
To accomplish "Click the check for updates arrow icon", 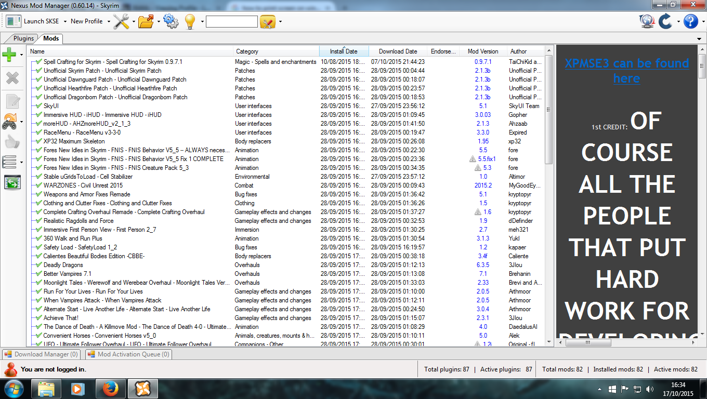I will pyautogui.click(x=666, y=21).
